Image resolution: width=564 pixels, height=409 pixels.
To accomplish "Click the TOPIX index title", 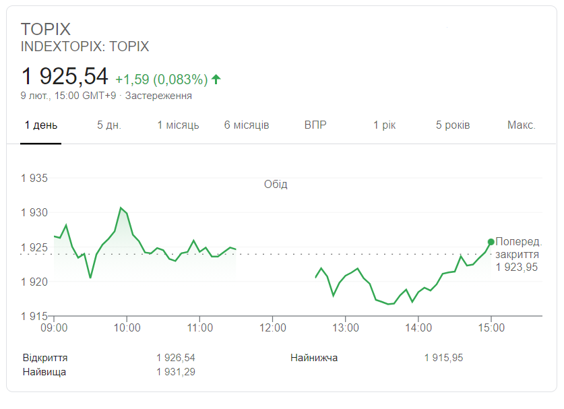I will pyautogui.click(x=46, y=29).
